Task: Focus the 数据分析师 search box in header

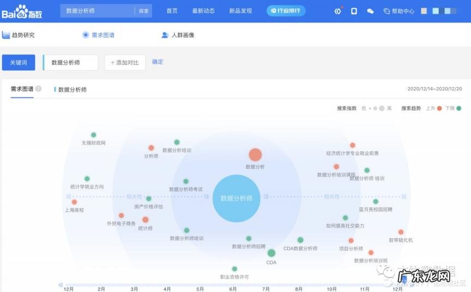Action: click(x=98, y=11)
